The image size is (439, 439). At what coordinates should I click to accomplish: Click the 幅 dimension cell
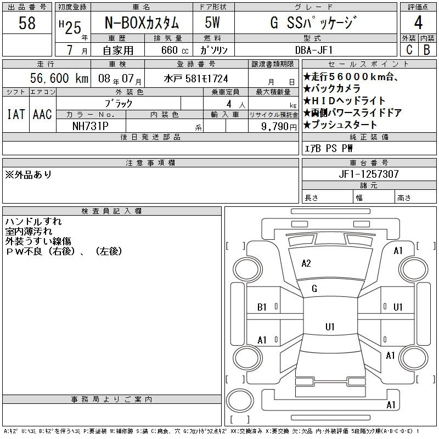tap(374, 196)
